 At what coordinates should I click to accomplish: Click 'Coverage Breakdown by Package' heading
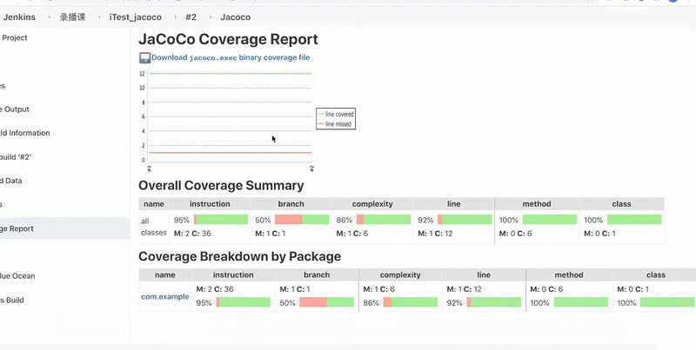240,256
